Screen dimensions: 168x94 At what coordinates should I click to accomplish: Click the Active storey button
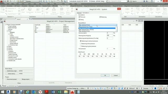click(x=12, y=74)
